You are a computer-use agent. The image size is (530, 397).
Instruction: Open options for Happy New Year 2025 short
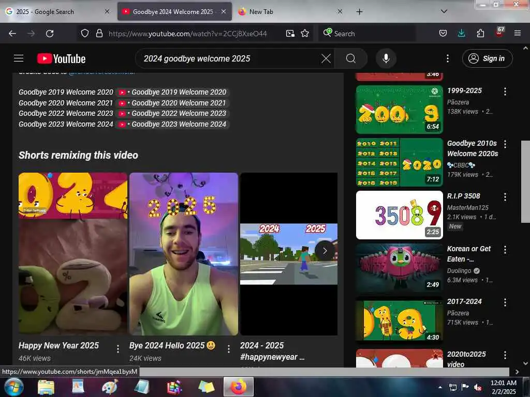point(117,348)
